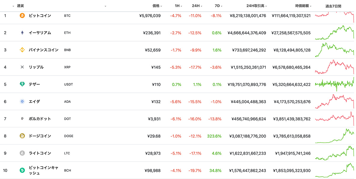The width and height of the screenshot is (356, 179).
Task: Click Ethereum's market cap ¥27,258,567,575,505
Action: coord(291,33)
